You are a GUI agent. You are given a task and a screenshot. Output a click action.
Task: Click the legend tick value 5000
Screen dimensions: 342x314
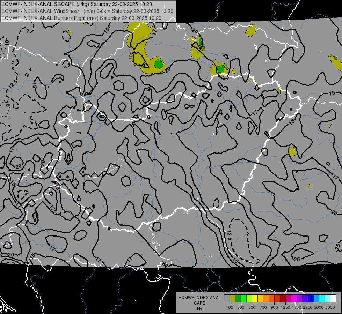point(330,307)
